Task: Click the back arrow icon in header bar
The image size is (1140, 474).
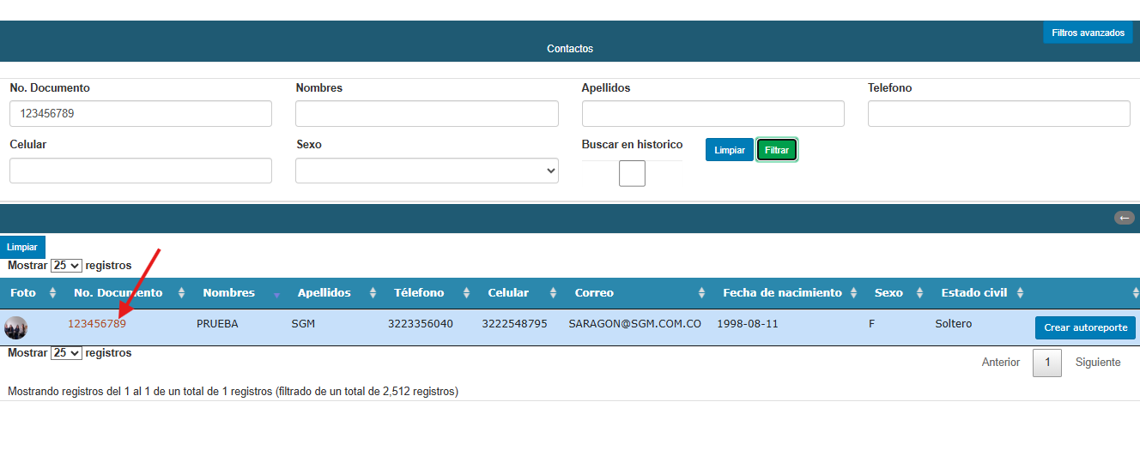Action: [1125, 218]
